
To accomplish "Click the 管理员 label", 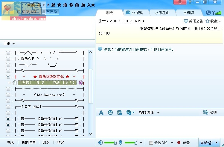I will pos(51,11).
